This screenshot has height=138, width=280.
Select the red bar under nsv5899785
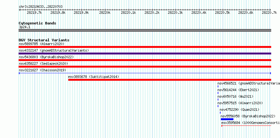point(145,47)
